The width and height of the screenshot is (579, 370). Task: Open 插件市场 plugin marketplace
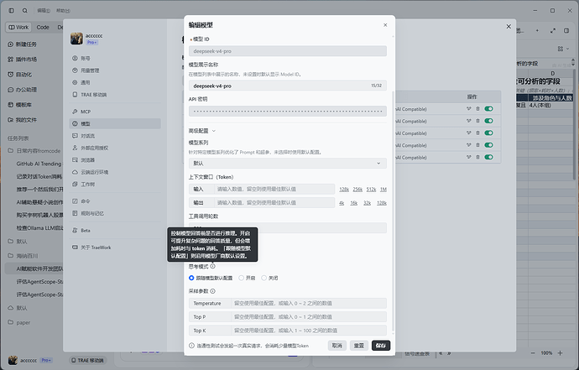[22, 60]
